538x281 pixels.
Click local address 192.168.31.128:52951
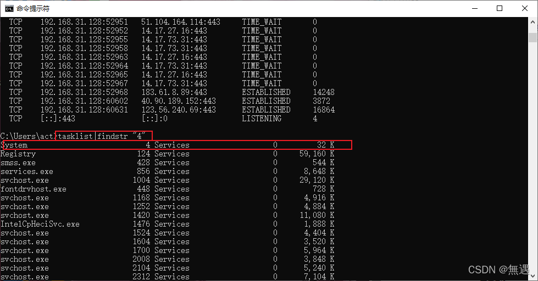click(84, 22)
